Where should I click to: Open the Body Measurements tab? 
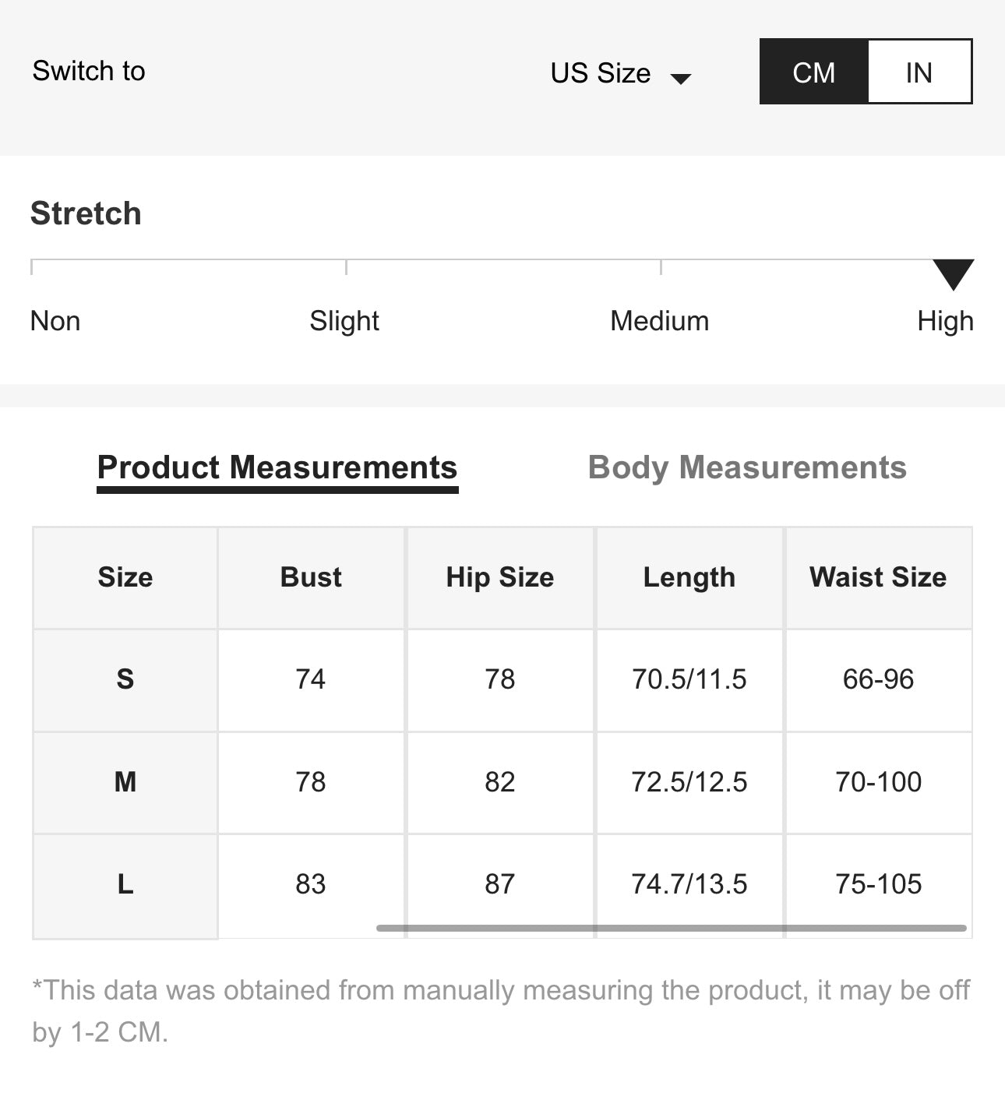746,467
